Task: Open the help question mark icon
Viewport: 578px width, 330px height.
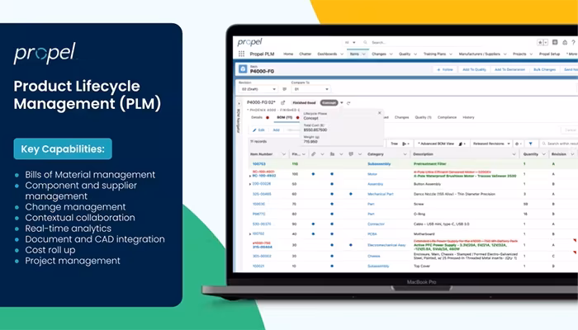Action: [x=573, y=42]
